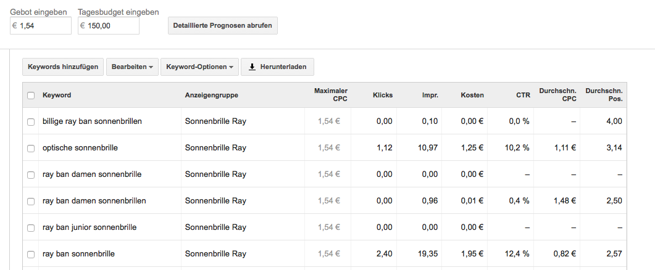Click the Tagesbudget eingeben budget field
655x270 pixels.
tap(109, 26)
